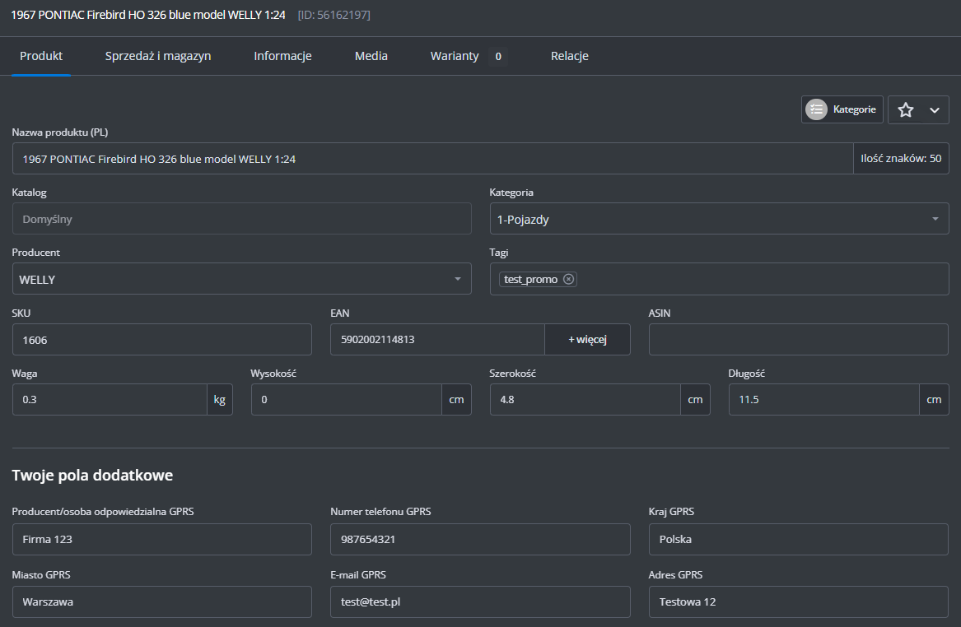Open the Relacje tab
Screen dimensions: 961x627
coord(569,56)
